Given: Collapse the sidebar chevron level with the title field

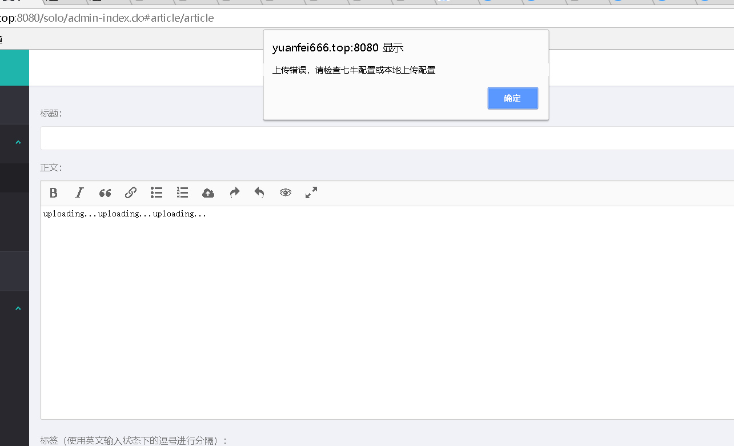Looking at the screenshot, I should [x=18, y=142].
